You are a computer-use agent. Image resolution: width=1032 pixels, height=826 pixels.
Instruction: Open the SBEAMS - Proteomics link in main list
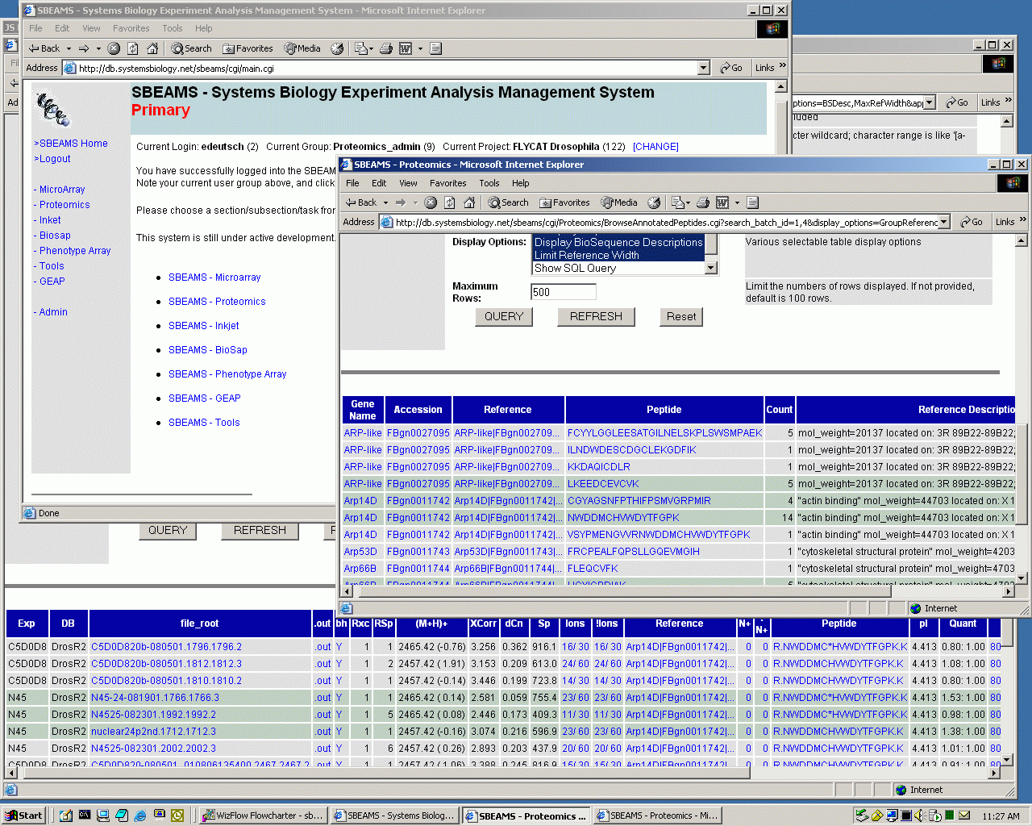[217, 302]
